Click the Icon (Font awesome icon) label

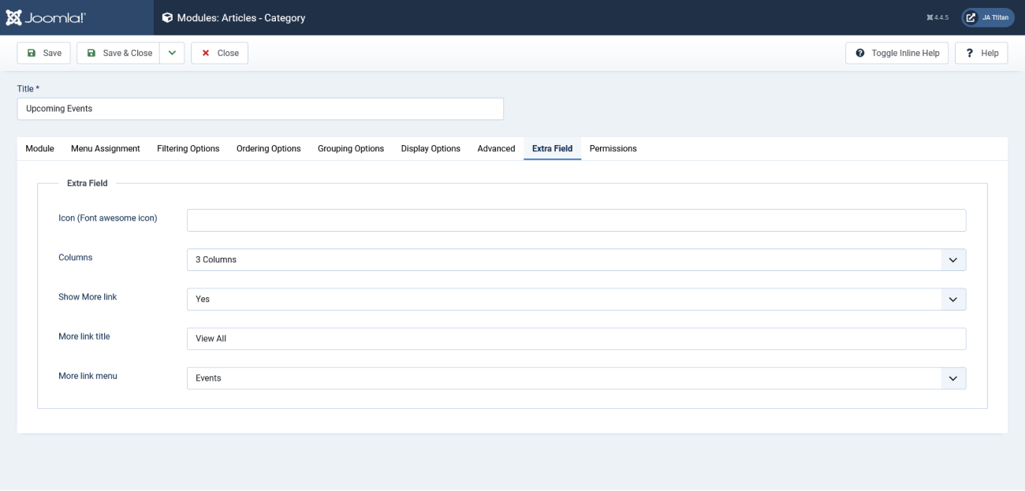[x=108, y=218]
